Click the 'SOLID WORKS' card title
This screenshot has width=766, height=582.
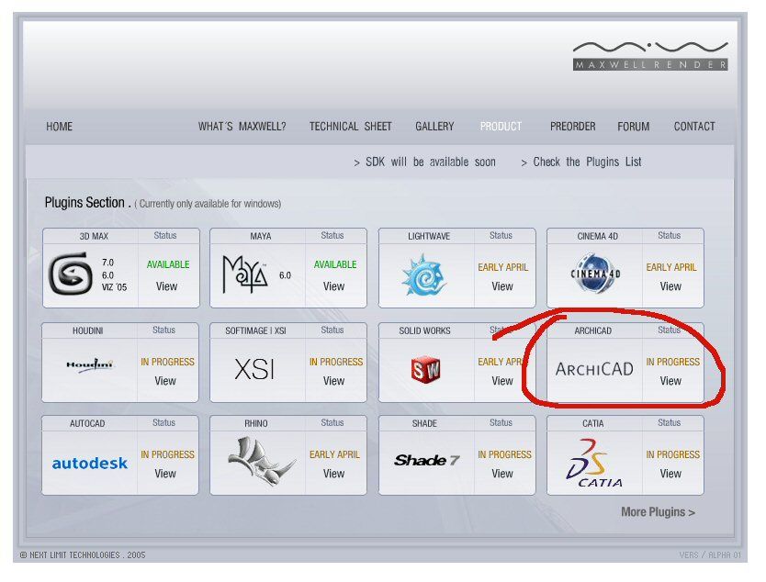tap(424, 330)
